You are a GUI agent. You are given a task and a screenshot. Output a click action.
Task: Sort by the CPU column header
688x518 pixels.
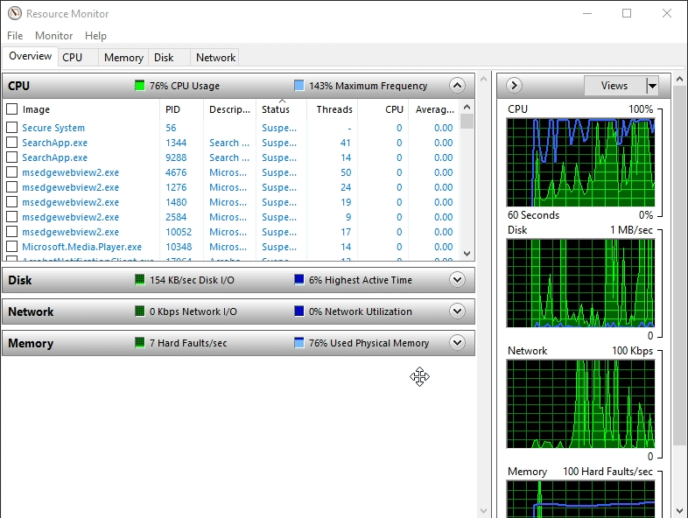[x=383, y=109]
